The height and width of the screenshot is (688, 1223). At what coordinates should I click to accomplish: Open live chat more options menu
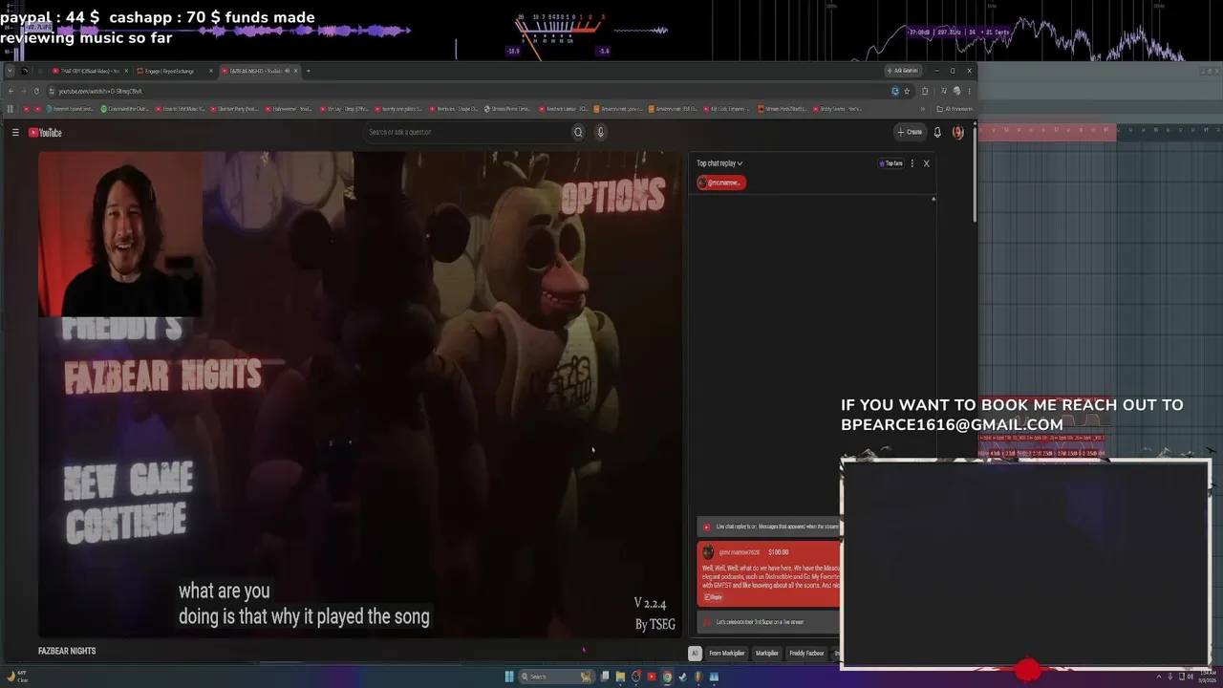pos(912,163)
